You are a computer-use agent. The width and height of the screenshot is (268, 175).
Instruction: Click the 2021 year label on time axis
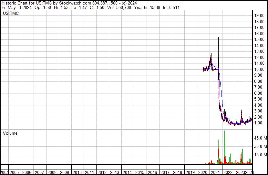tap(215, 172)
